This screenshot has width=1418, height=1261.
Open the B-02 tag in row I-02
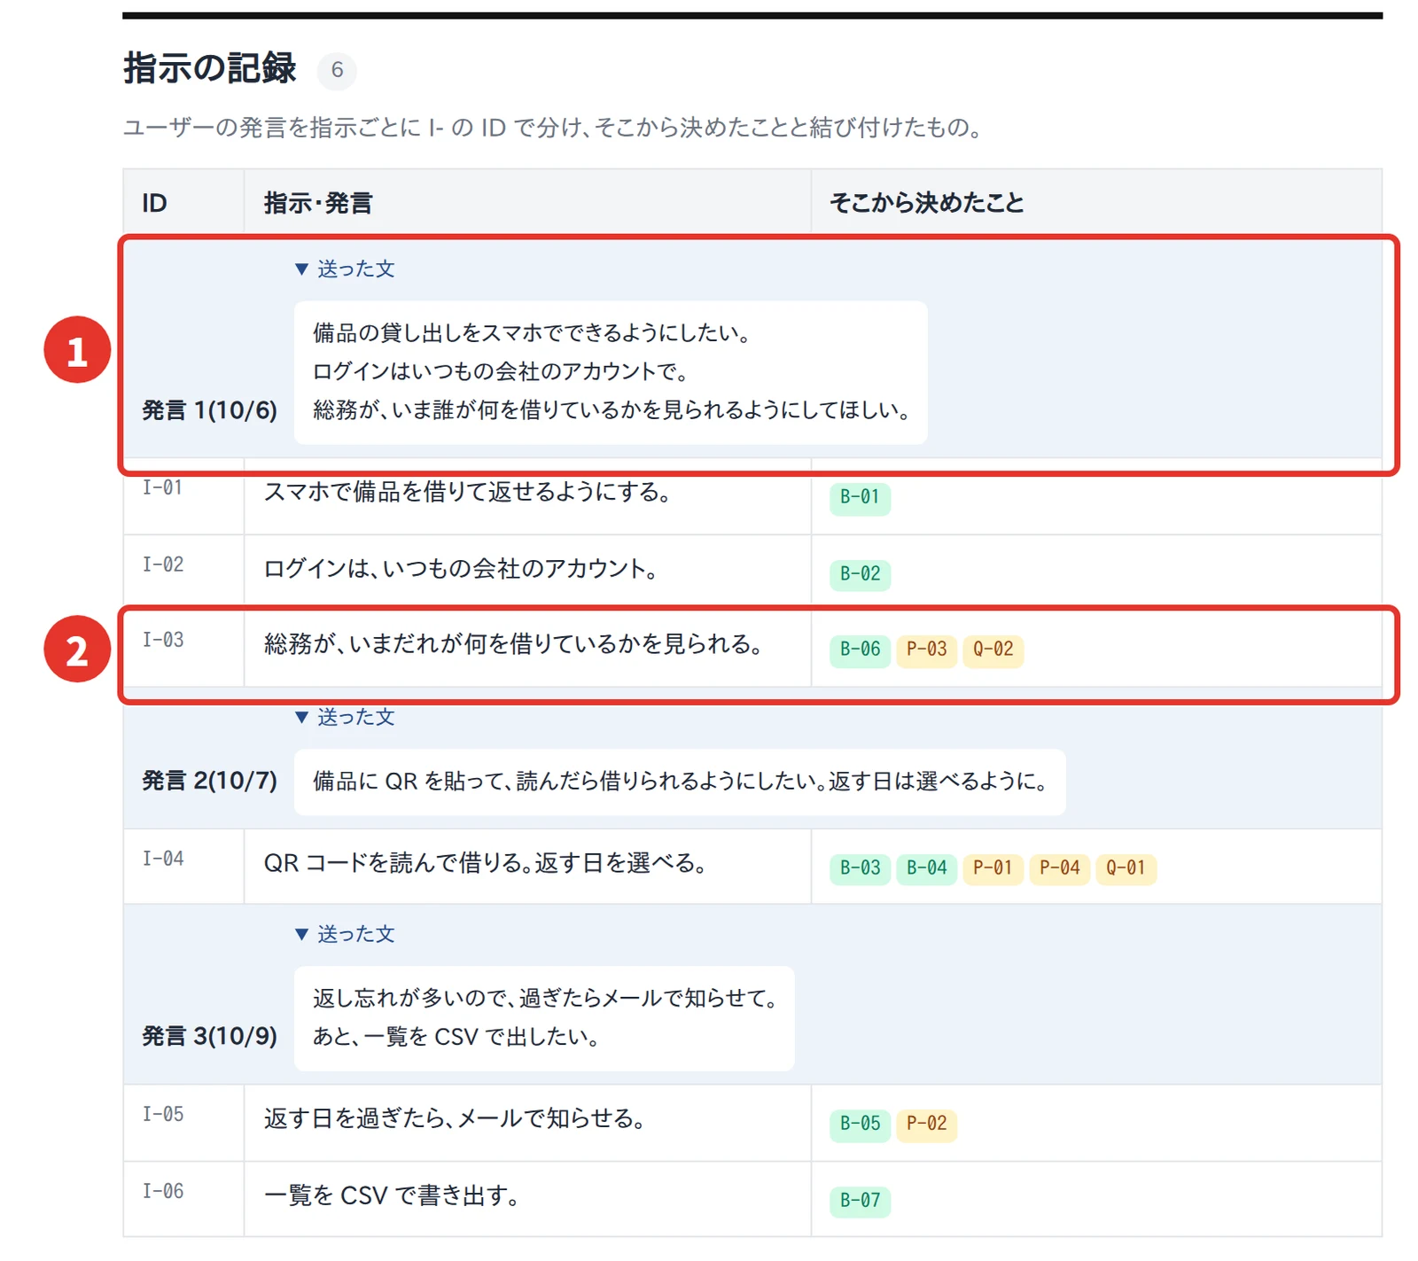point(860,574)
